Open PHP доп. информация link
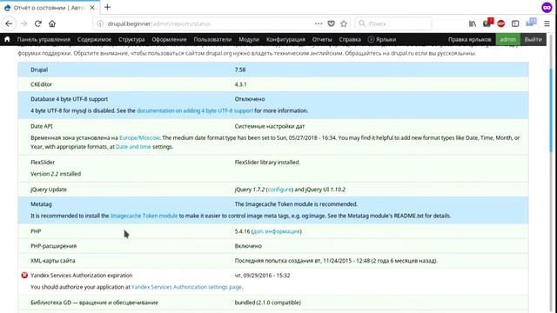The width and height of the screenshot is (557, 313). click(276, 231)
